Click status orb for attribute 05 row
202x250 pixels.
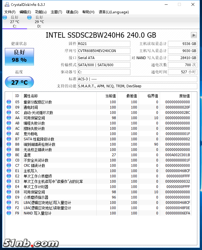(x=9, y=102)
